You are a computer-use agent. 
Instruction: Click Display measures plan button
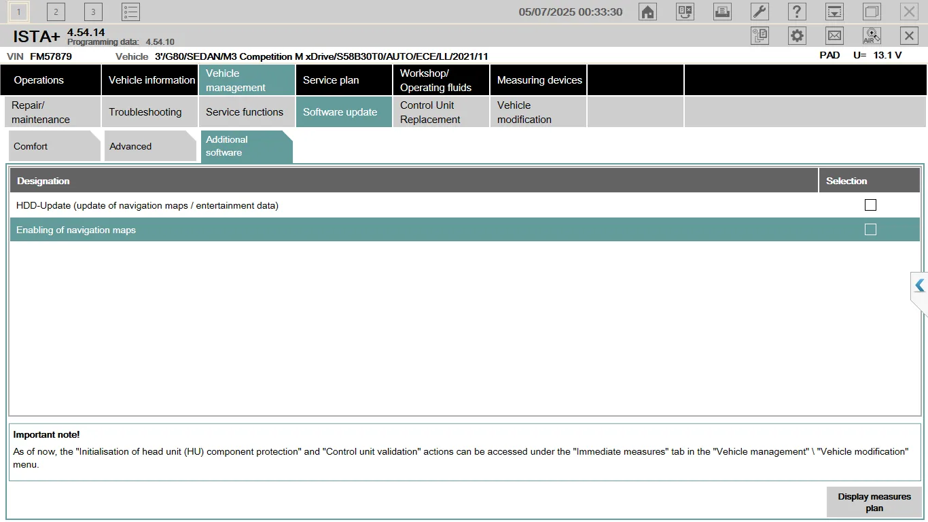pos(874,502)
